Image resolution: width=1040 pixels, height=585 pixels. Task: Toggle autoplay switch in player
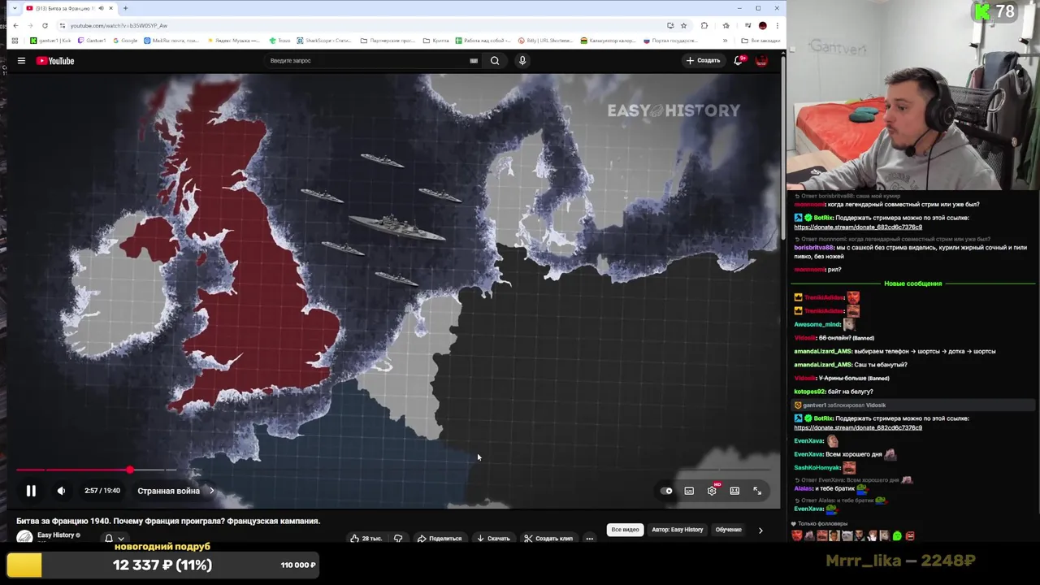pyautogui.click(x=666, y=491)
